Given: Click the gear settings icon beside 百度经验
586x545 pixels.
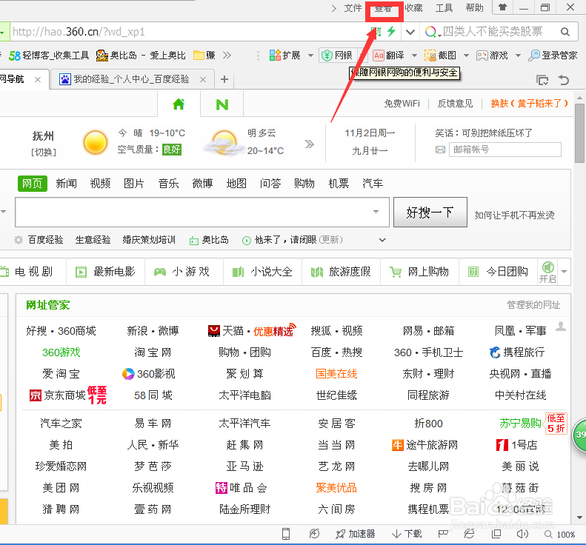Looking at the screenshot, I should (x=19, y=240).
